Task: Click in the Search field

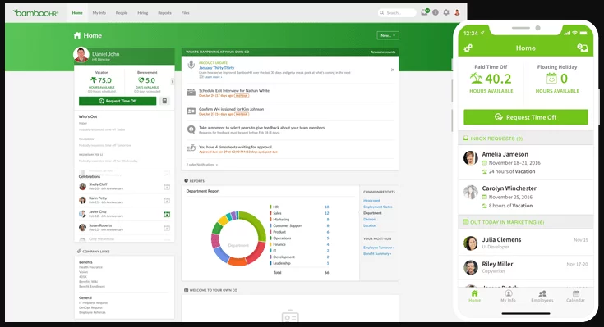Action: tap(397, 12)
